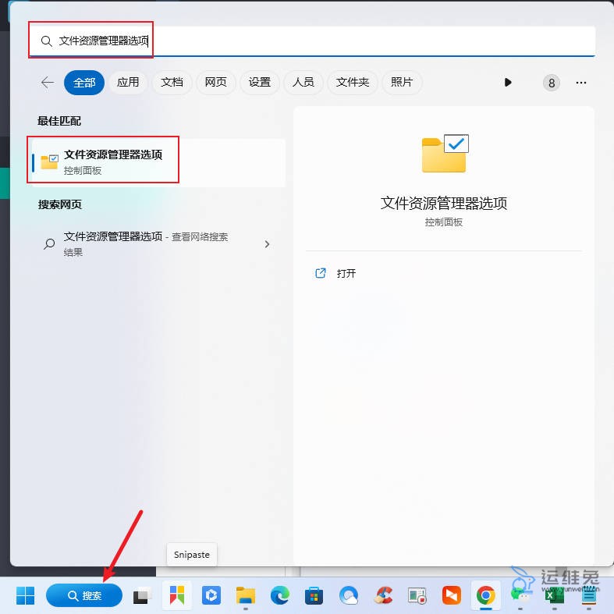Filter results by 网页
Viewport: 614px width, 614px height.
tap(215, 82)
